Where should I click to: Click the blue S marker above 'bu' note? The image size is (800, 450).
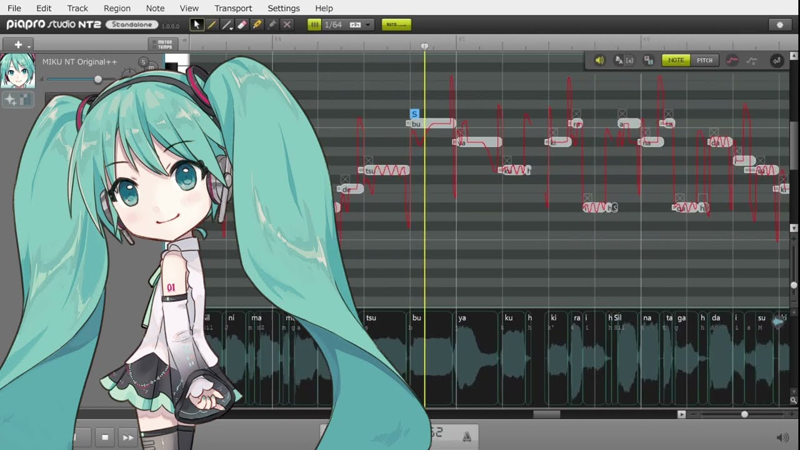[x=414, y=114]
